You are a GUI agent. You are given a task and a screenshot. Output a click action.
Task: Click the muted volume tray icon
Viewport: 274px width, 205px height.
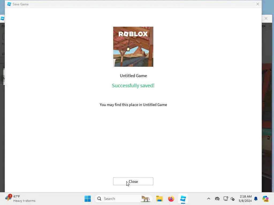pos(233,199)
